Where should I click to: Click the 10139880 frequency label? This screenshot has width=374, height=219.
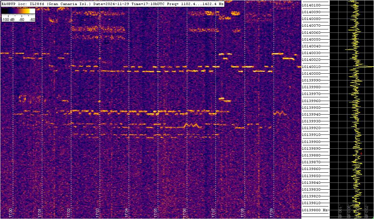(311, 155)
